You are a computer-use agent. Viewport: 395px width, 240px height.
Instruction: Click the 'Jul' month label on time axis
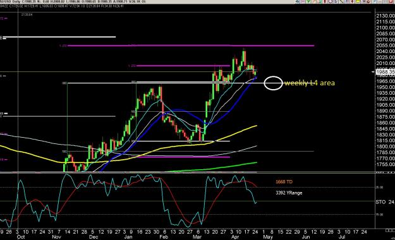tap(341, 237)
